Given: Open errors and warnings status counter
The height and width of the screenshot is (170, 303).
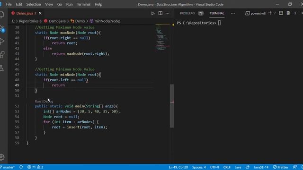Looking at the screenshot, I should (35, 167).
